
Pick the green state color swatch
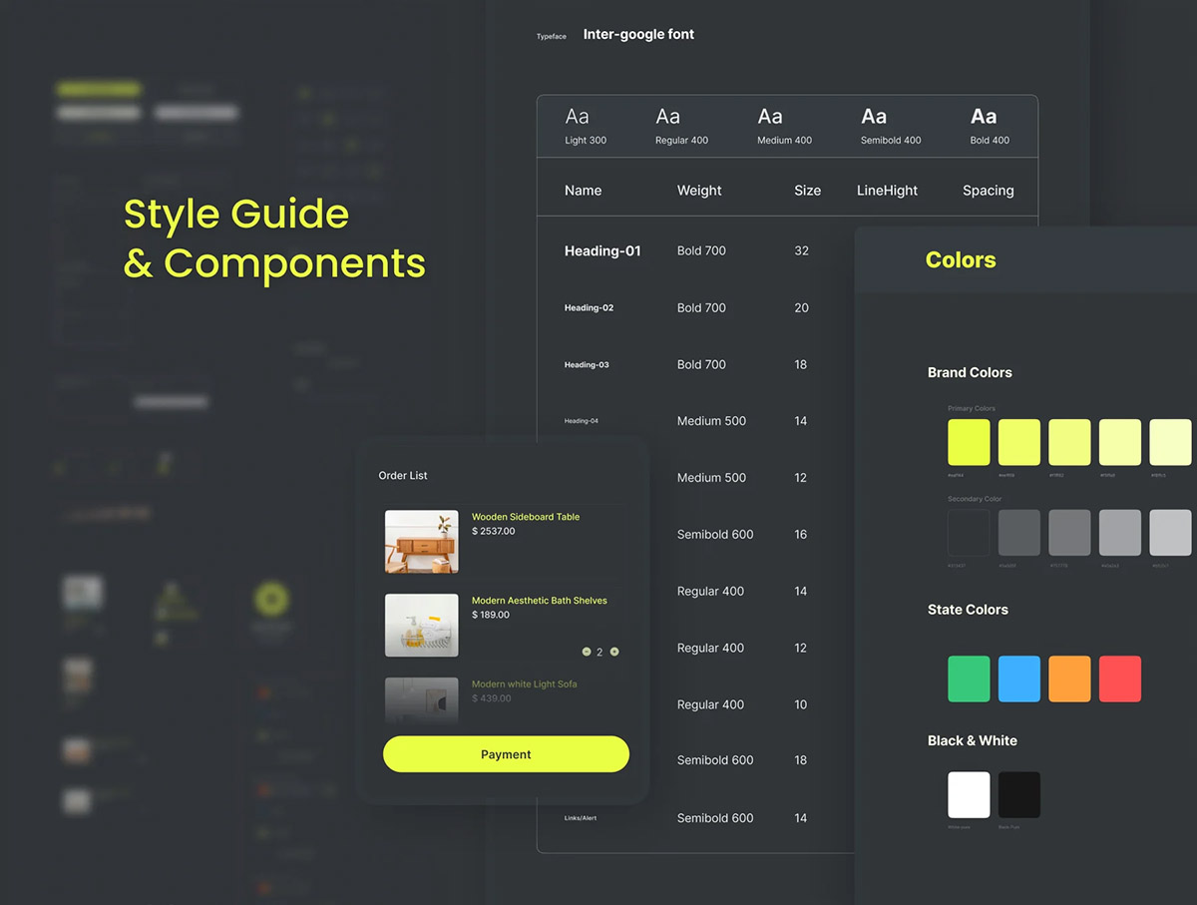tap(969, 679)
